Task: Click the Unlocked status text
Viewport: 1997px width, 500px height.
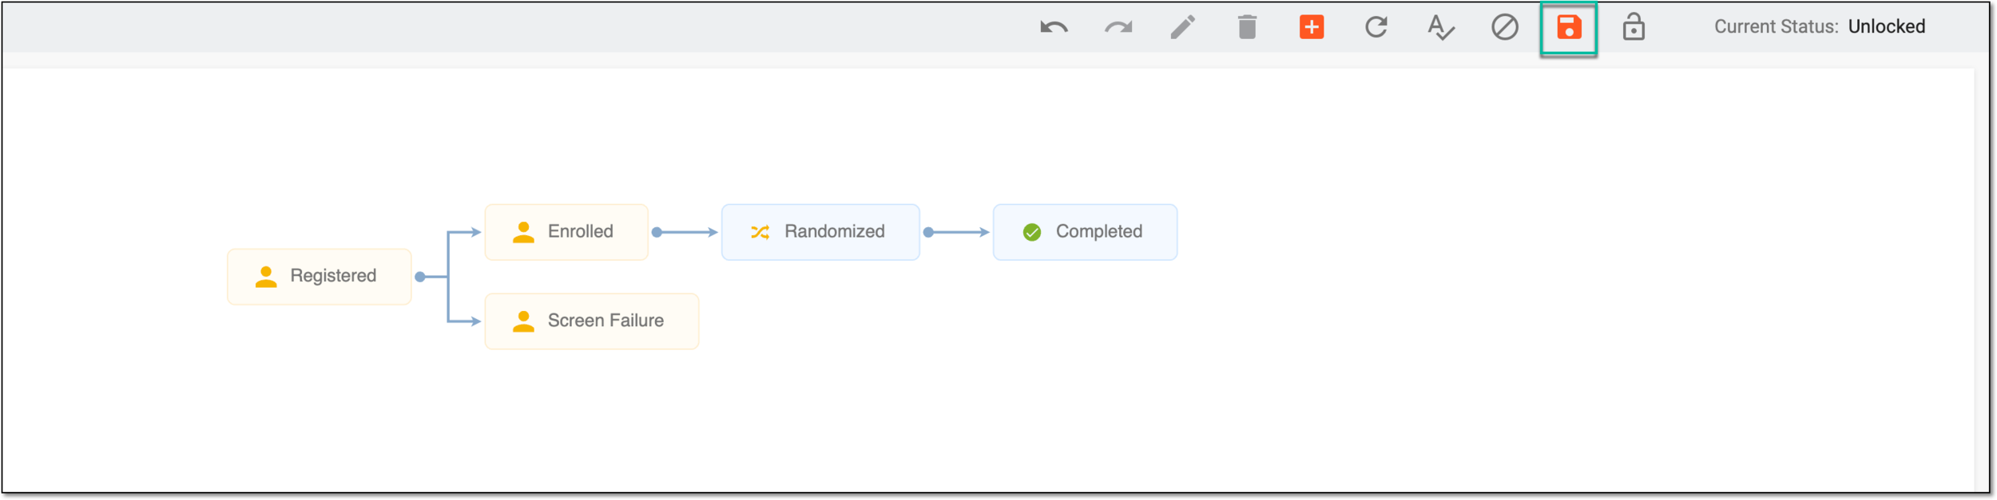Action: pos(1887,26)
